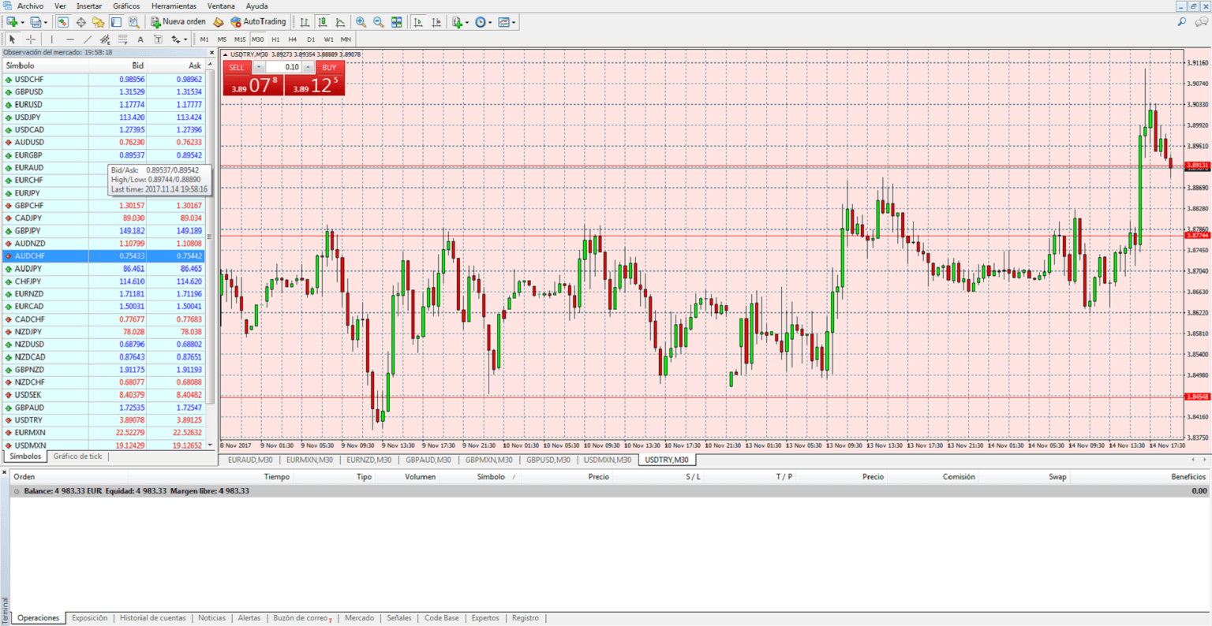
Task: Select the horizontal line drawing tool
Action: click(x=70, y=39)
